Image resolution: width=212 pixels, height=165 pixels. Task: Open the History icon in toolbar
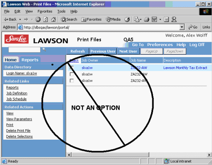127,20
